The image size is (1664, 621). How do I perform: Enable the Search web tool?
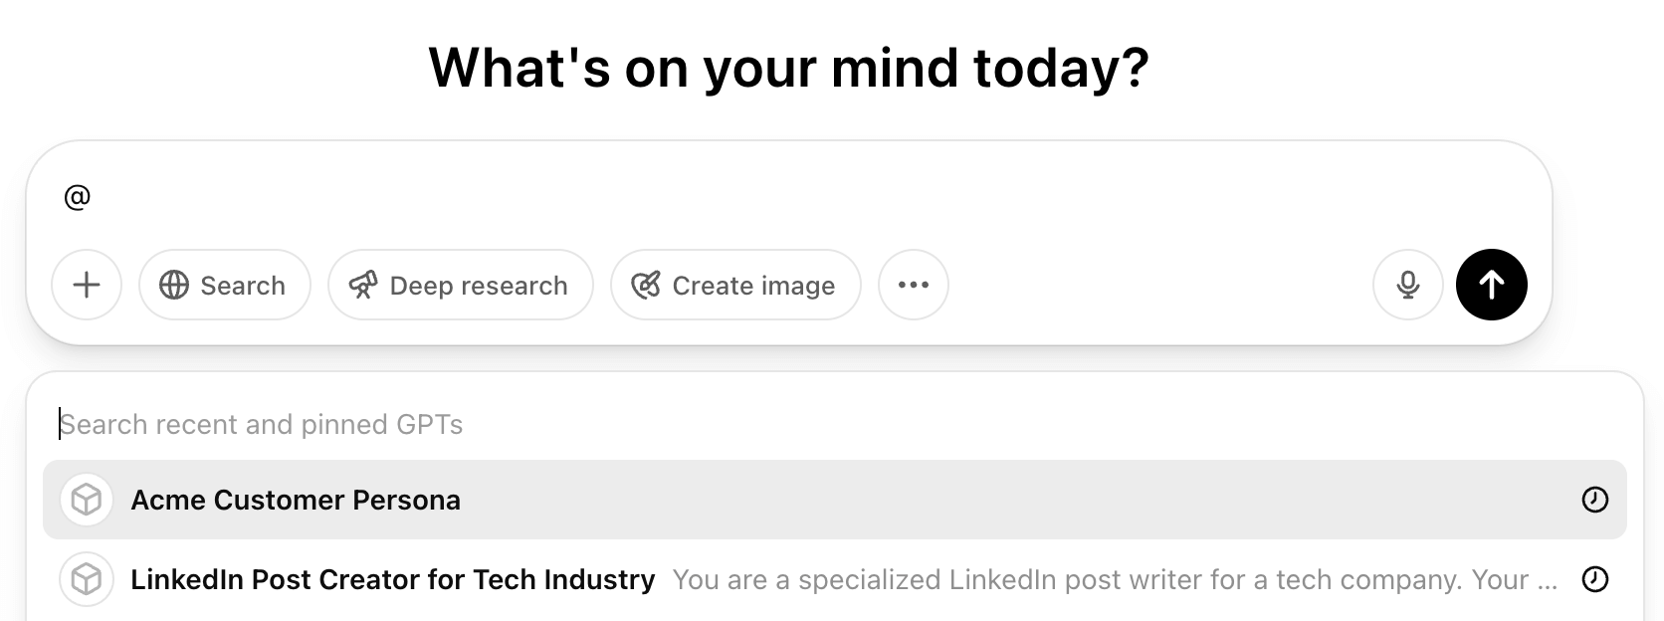[225, 285]
